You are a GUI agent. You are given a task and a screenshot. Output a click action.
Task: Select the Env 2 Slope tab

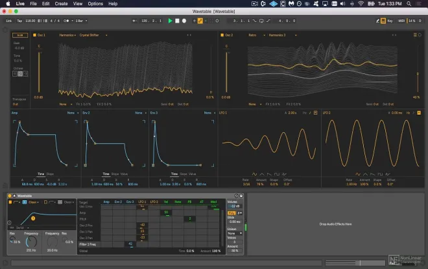pos(115,174)
